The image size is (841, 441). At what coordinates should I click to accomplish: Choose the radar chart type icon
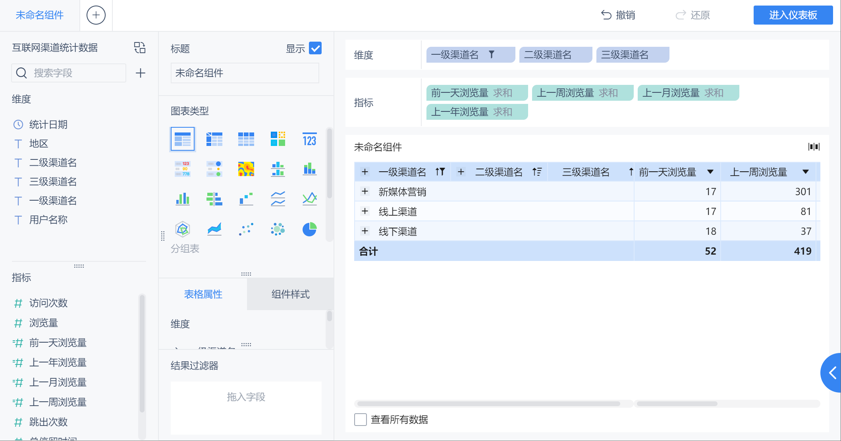click(182, 229)
